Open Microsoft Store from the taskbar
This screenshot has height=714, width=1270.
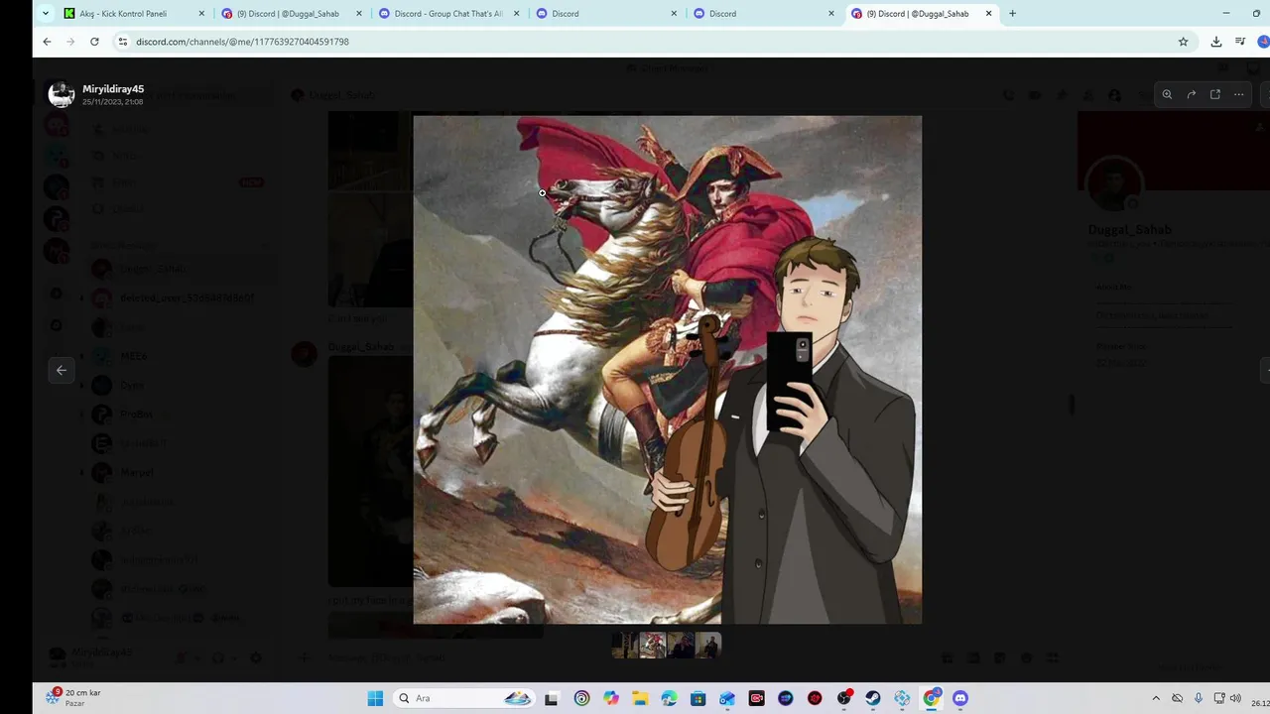(698, 698)
